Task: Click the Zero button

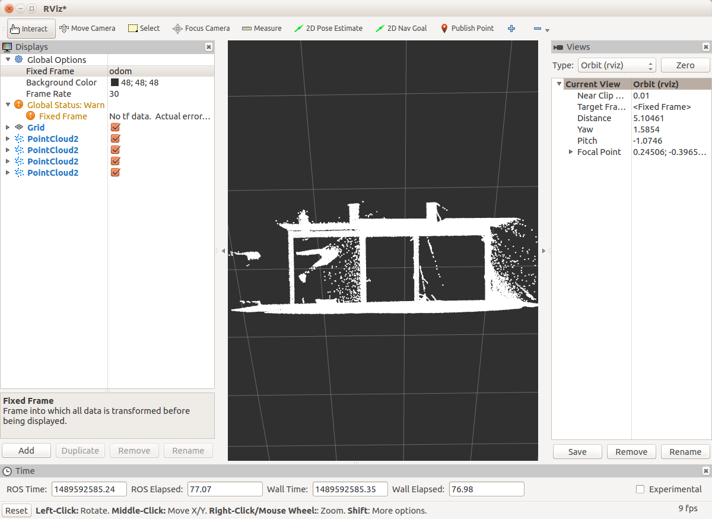Action: pyautogui.click(x=685, y=65)
